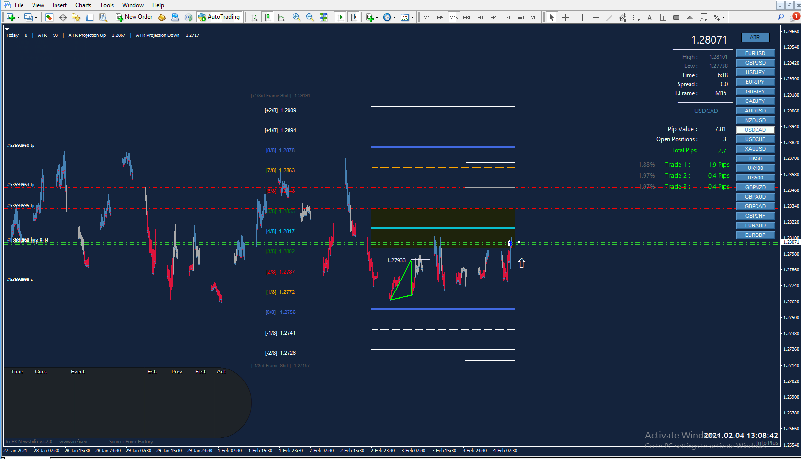Open the Insert menu
801x459 pixels.
point(59,5)
